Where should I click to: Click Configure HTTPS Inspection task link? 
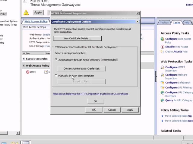coord(175,69)
